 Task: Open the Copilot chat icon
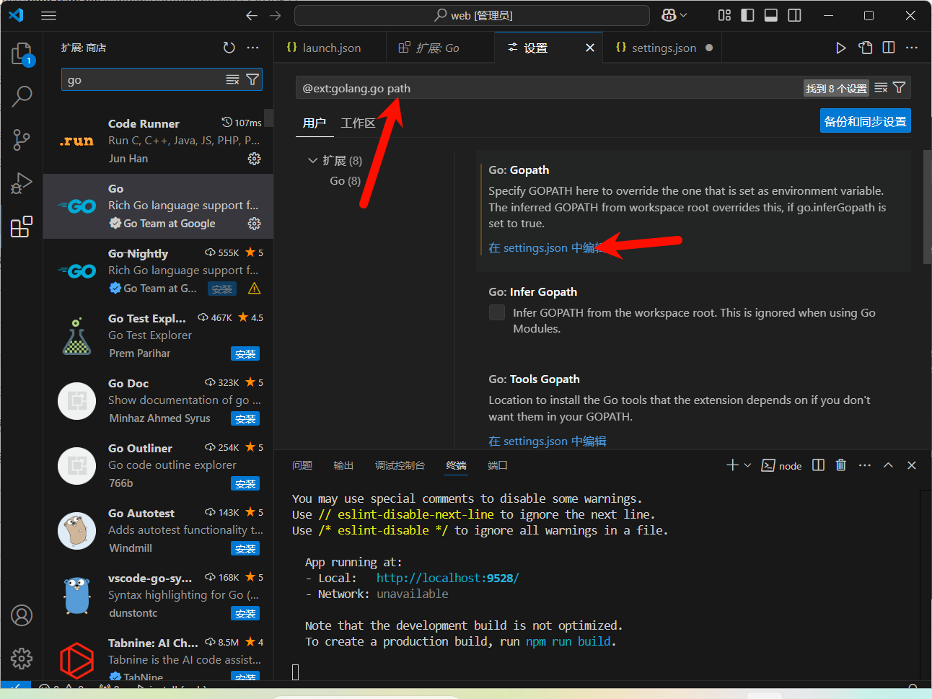669,15
